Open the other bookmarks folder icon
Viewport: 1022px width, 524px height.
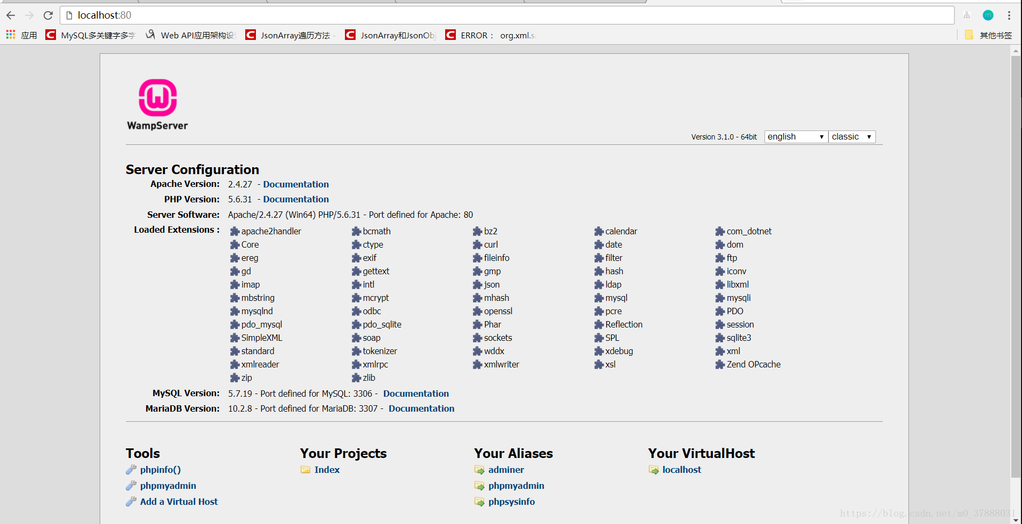[969, 35]
